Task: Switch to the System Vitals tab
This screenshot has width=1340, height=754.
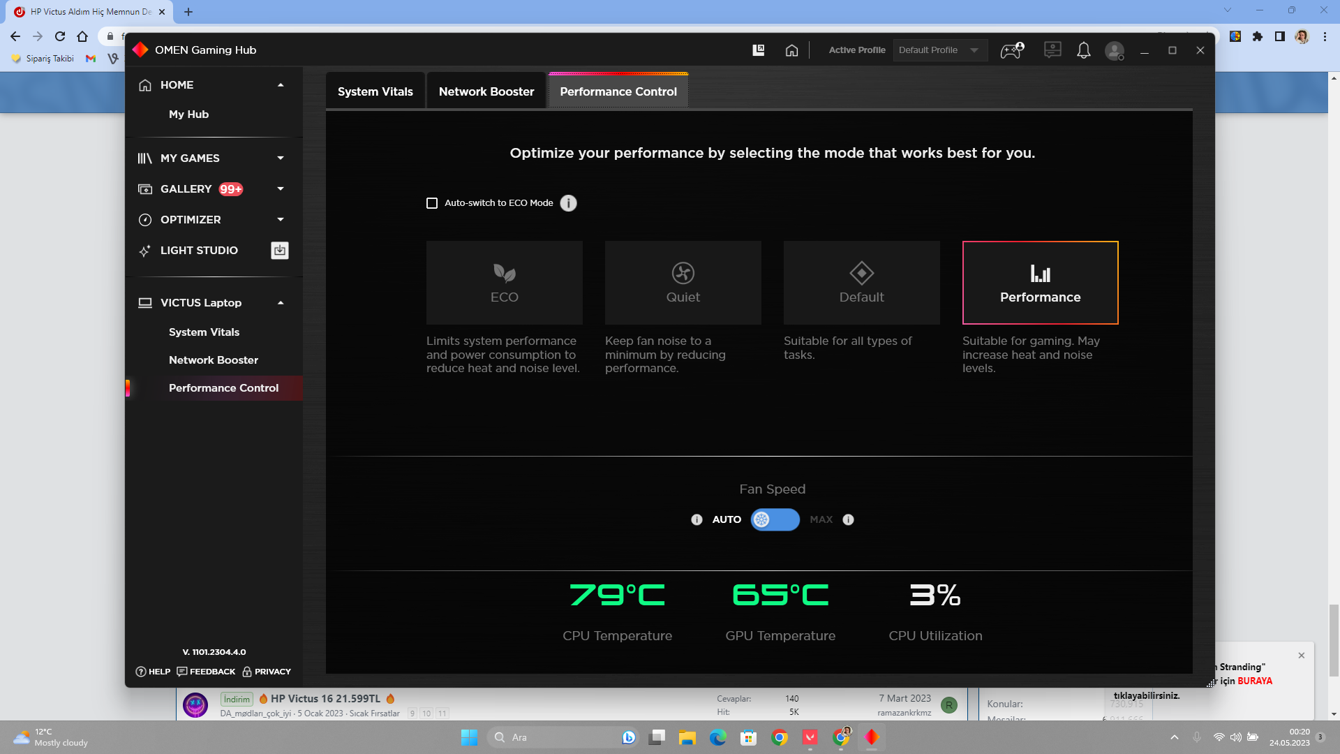Action: click(x=375, y=91)
